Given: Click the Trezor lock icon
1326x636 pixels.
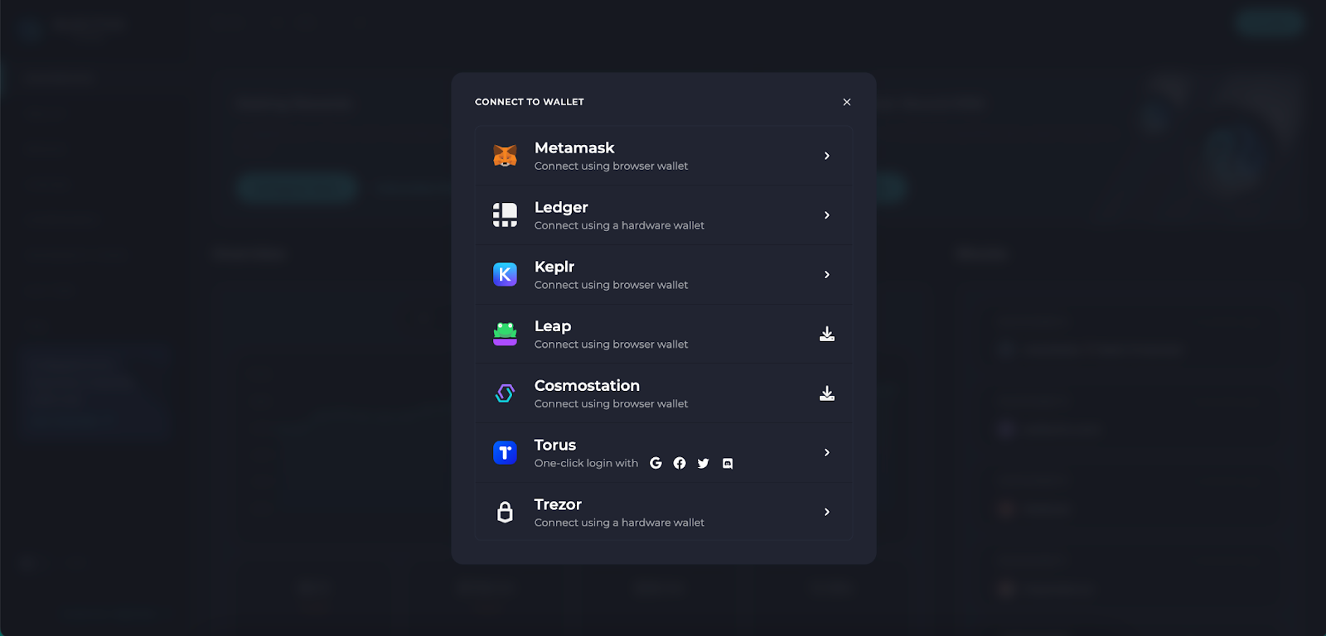Looking at the screenshot, I should tap(505, 512).
